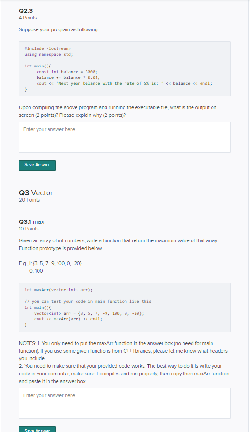Click the example input 'I: {3, 5, 7, -9, 100, 0, -20}'
Screen dimensions: 250x432
(50, 264)
